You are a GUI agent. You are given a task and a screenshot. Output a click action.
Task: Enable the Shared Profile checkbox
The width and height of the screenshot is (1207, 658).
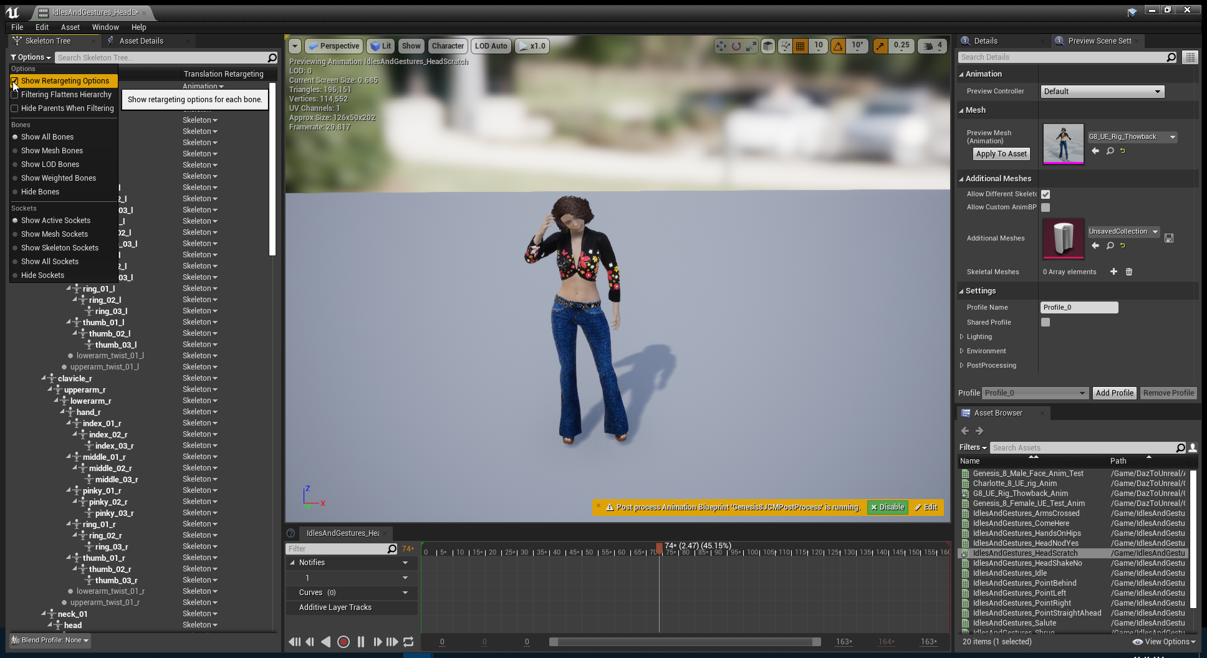coord(1046,322)
